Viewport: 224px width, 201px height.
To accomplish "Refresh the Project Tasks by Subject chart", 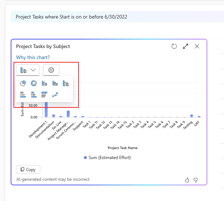I will click(174, 46).
